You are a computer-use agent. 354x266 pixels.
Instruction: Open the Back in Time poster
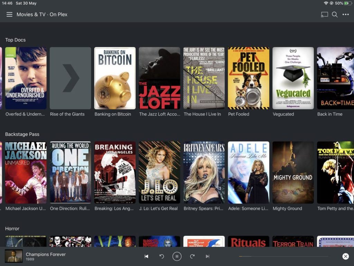[335, 78]
